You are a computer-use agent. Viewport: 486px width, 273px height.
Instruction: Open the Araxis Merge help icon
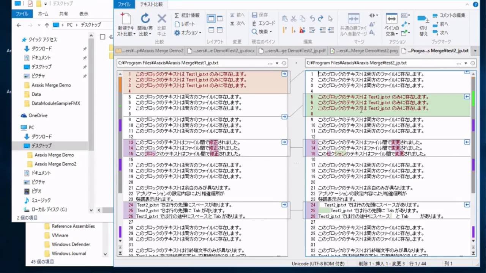[x=475, y=5]
